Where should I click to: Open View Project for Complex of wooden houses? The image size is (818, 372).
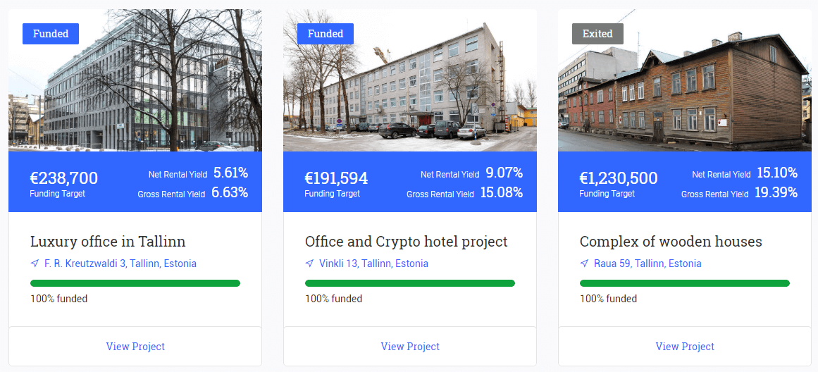click(685, 347)
